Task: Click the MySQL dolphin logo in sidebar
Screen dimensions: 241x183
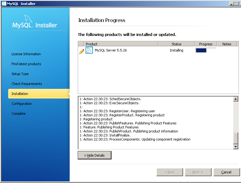Action: click(28, 19)
